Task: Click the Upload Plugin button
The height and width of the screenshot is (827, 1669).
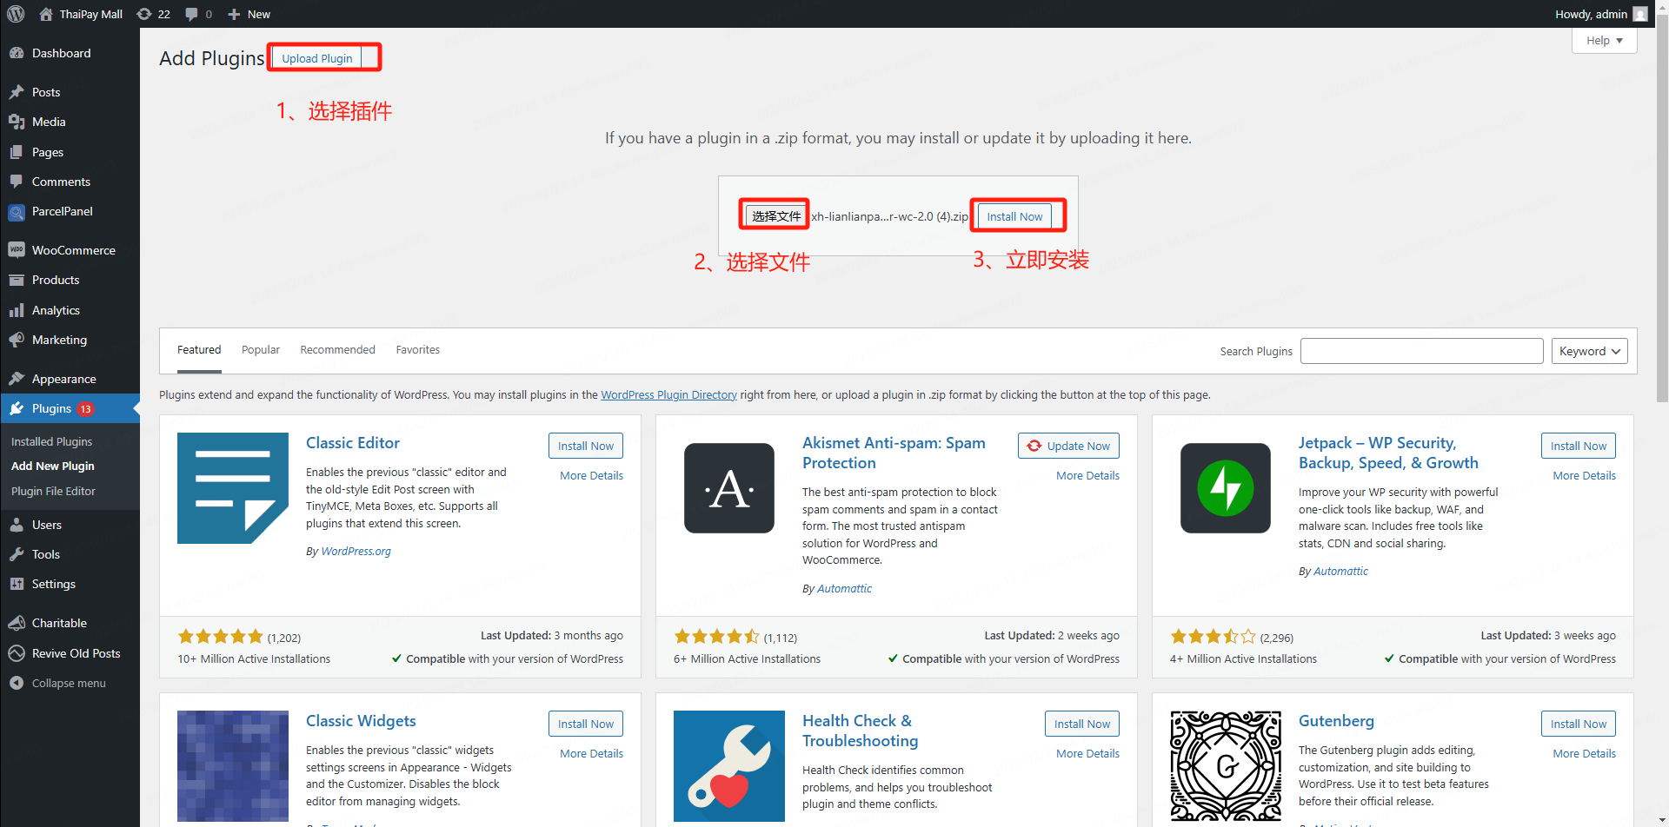Action: pyautogui.click(x=317, y=58)
